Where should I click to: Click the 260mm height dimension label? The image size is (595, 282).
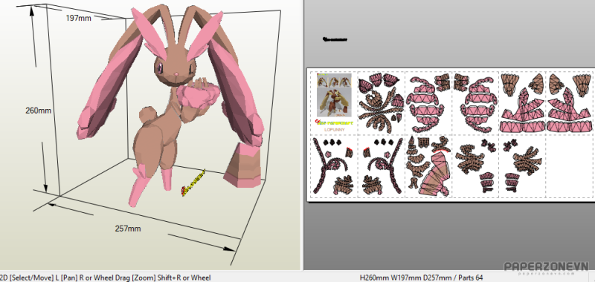[x=39, y=111]
